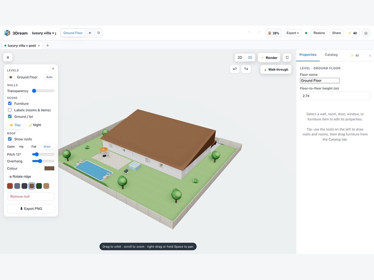Choose the tan roof colour swatch
Viewport: 374px width, 280px height.
46,186
